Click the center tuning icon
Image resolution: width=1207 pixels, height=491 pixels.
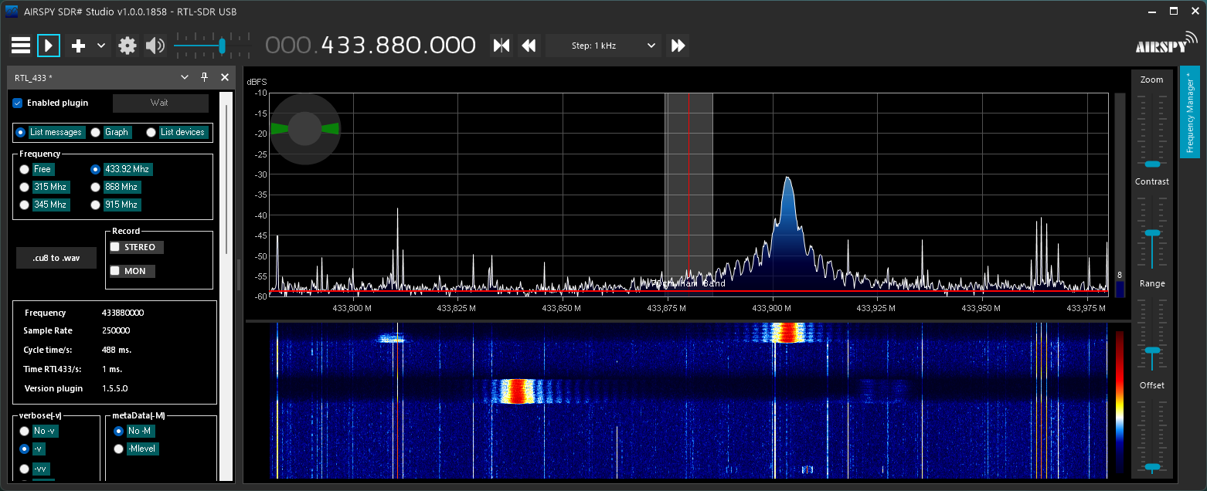[x=501, y=46]
